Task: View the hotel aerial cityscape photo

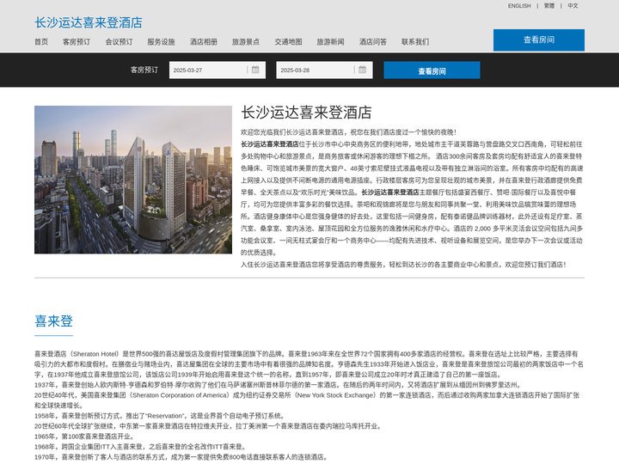Action: [133, 180]
